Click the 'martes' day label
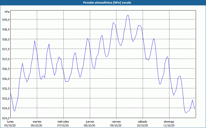Screen dimensions: 206x128 point(37,122)
